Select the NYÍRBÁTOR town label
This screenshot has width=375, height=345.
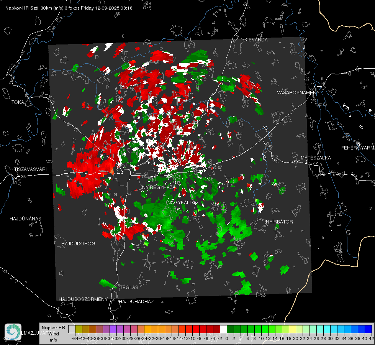click(279, 222)
